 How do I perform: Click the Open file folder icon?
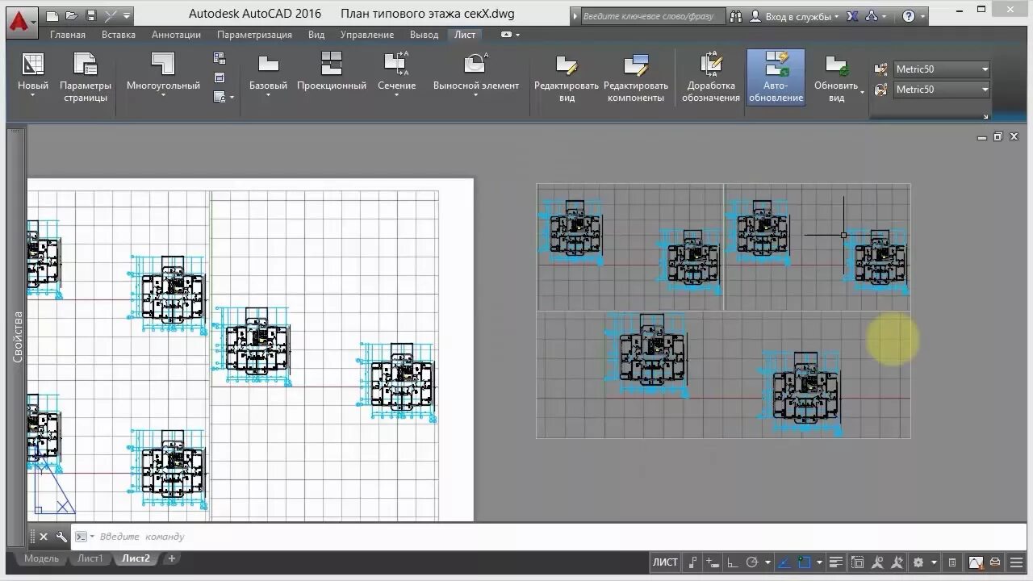pyautogui.click(x=72, y=16)
